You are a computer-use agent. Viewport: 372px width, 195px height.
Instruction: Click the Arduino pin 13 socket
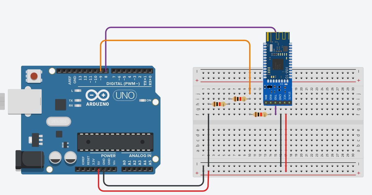coord(80,71)
